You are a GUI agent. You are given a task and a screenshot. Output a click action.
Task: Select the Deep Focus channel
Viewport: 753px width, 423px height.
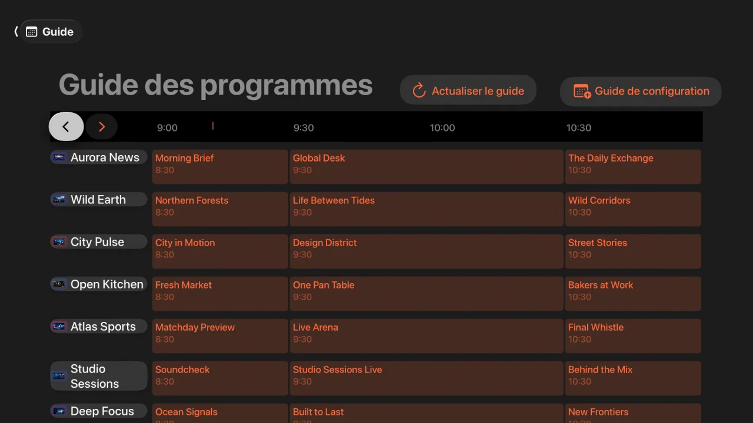98,411
